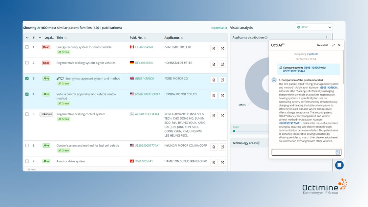Sort table by Publ. No. column
368x207 pixels.
[145, 38]
